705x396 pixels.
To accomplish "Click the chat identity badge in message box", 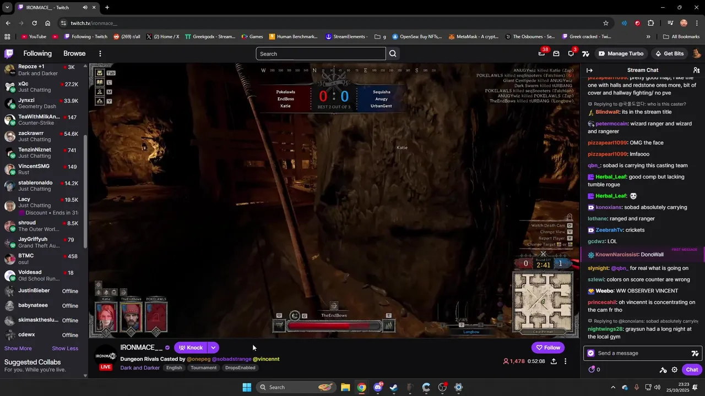I will [x=591, y=353].
